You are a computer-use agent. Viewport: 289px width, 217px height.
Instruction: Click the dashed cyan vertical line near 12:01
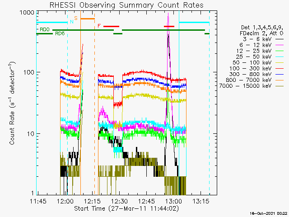pyautogui.click(x=67, y=104)
